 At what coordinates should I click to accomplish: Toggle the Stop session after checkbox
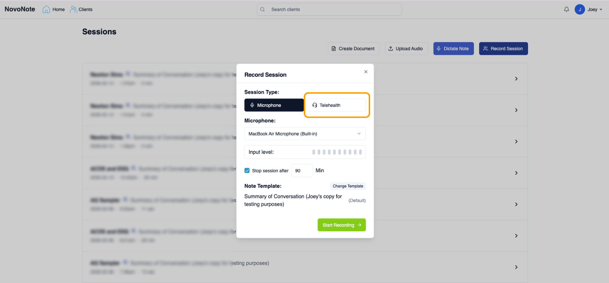[x=247, y=171]
